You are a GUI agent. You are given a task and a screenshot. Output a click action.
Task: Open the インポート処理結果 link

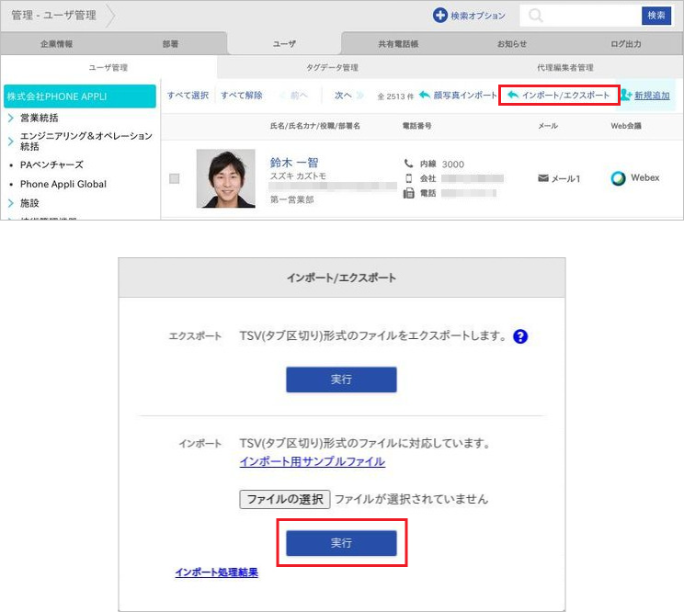(x=216, y=572)
